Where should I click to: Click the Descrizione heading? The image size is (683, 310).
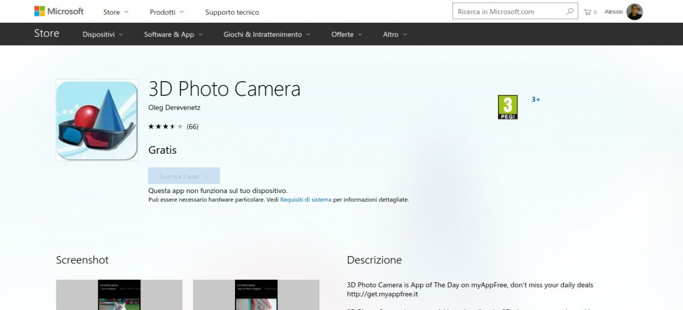[x=375, y=260]
